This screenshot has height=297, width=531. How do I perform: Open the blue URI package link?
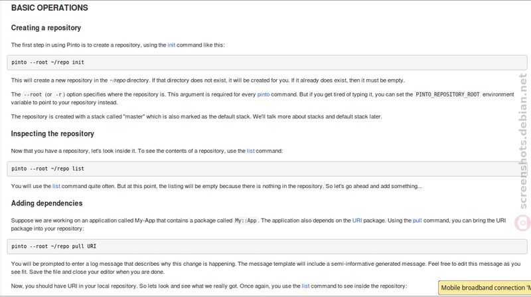[357, 221]
